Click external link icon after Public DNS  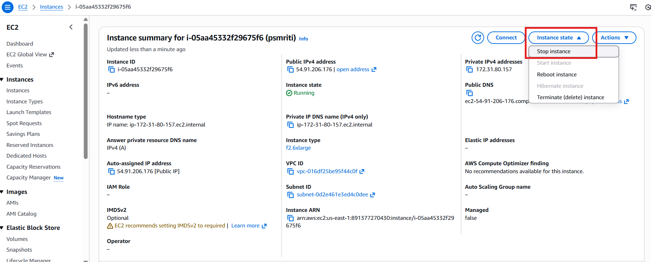click(626, 101)
